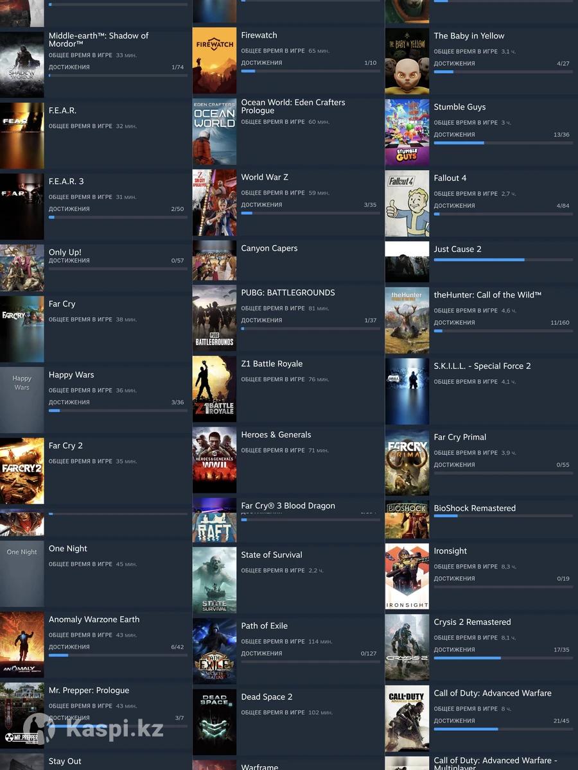Open the World War Z title
Viewport: 578px width, 770px height.
click(265, 177)
